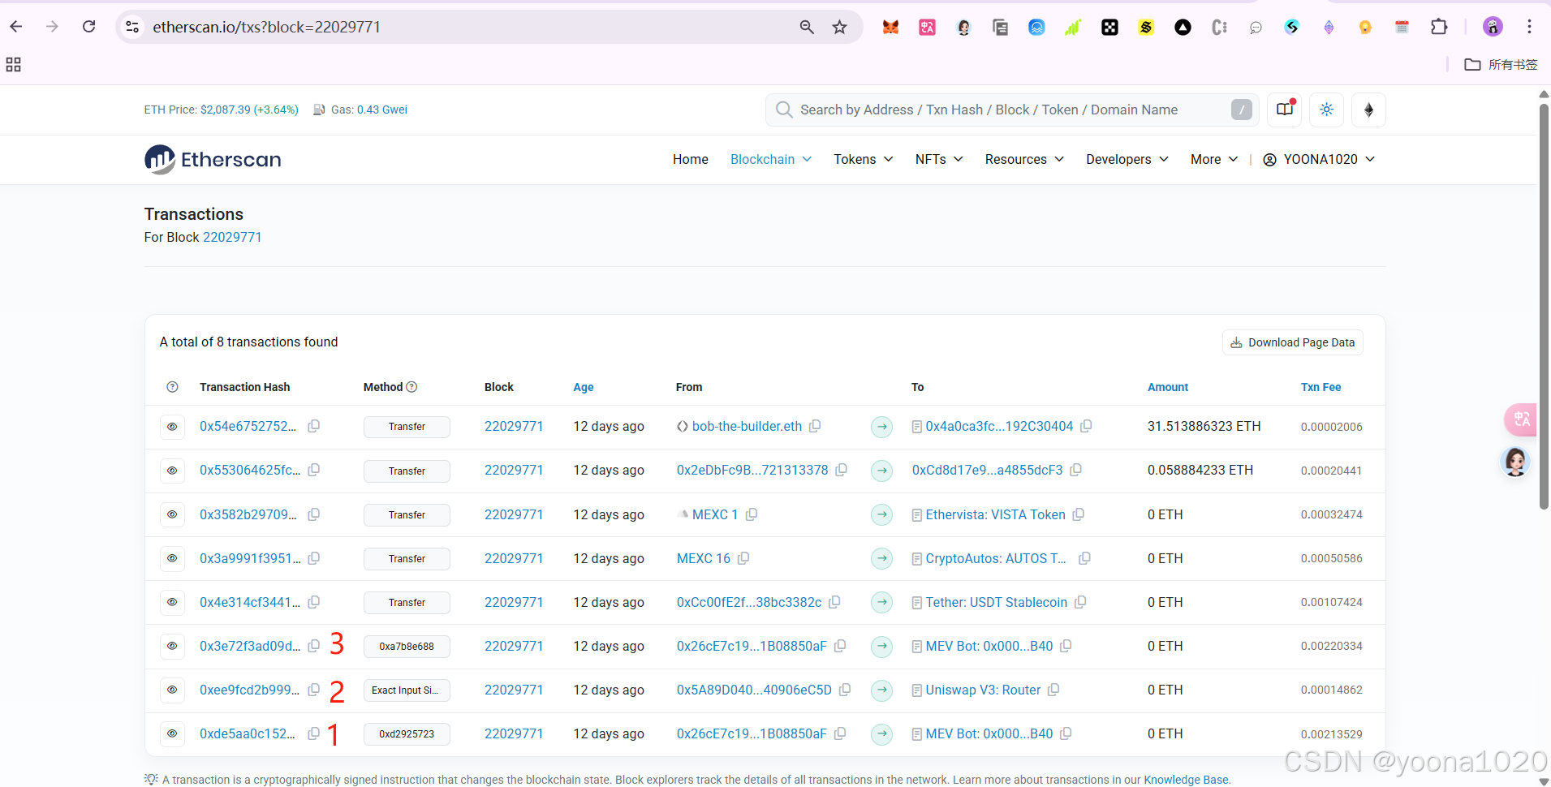
Task: Open the ETH price $2,087.39 link
Action: tap(249, 110)
